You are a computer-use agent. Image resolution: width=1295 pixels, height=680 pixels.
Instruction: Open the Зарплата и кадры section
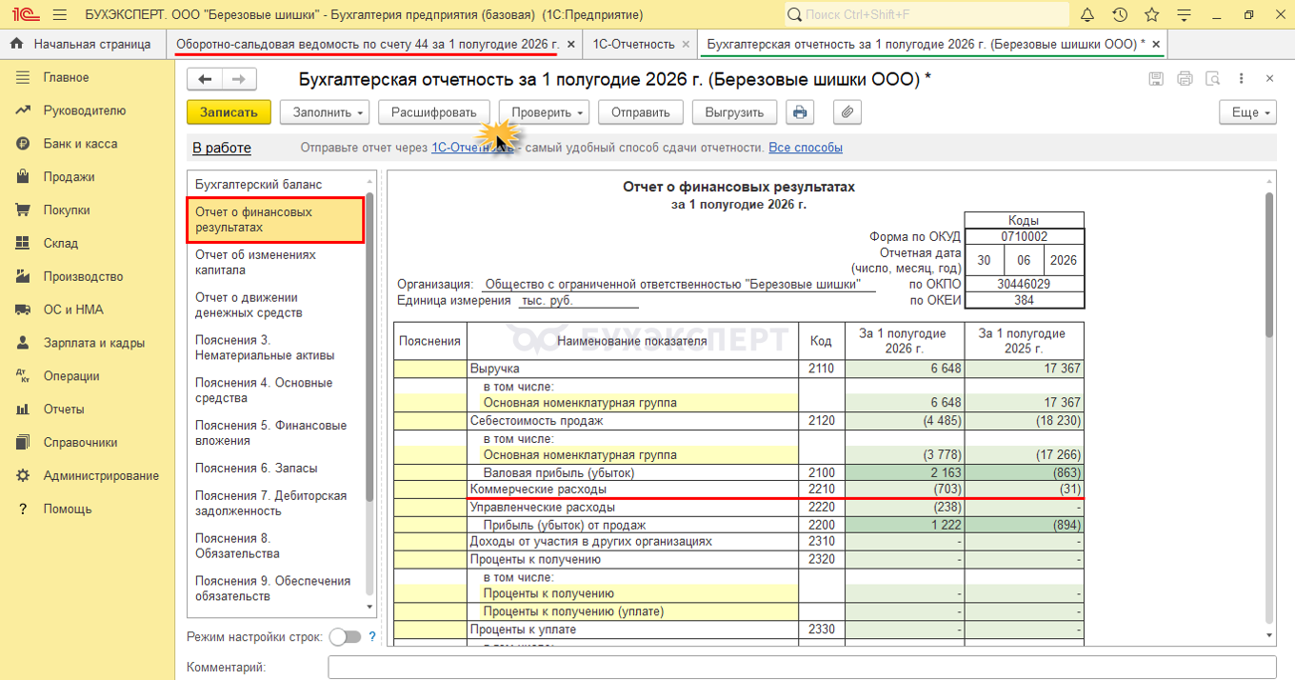93,343
